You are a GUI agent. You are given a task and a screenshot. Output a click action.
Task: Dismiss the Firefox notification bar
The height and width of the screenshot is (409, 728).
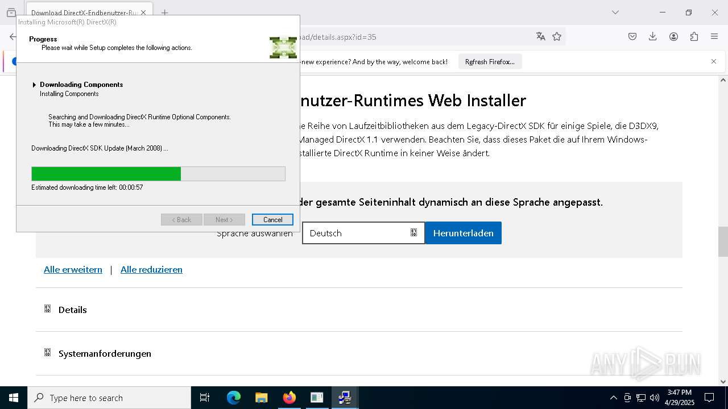tap(714, 61)
